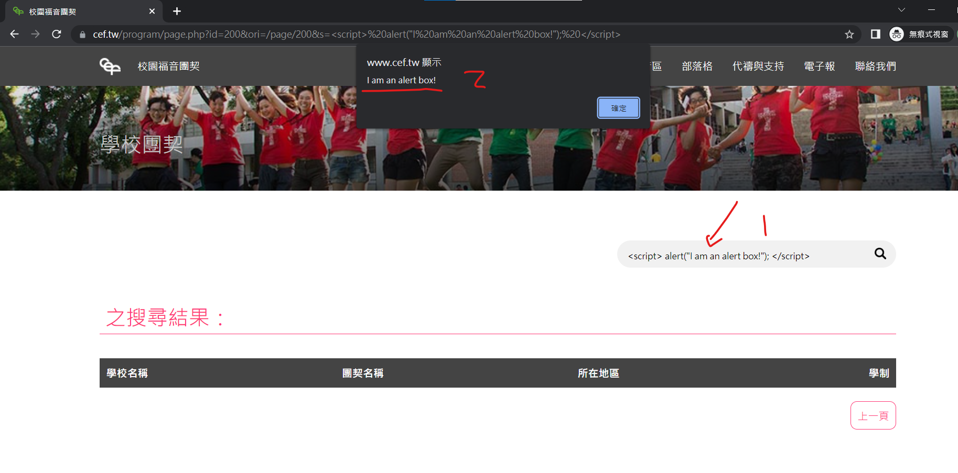The height and width of the screenshot is (473, 958).
Task: Confirm the alert with 確定 button
Action: click(619, 108)
